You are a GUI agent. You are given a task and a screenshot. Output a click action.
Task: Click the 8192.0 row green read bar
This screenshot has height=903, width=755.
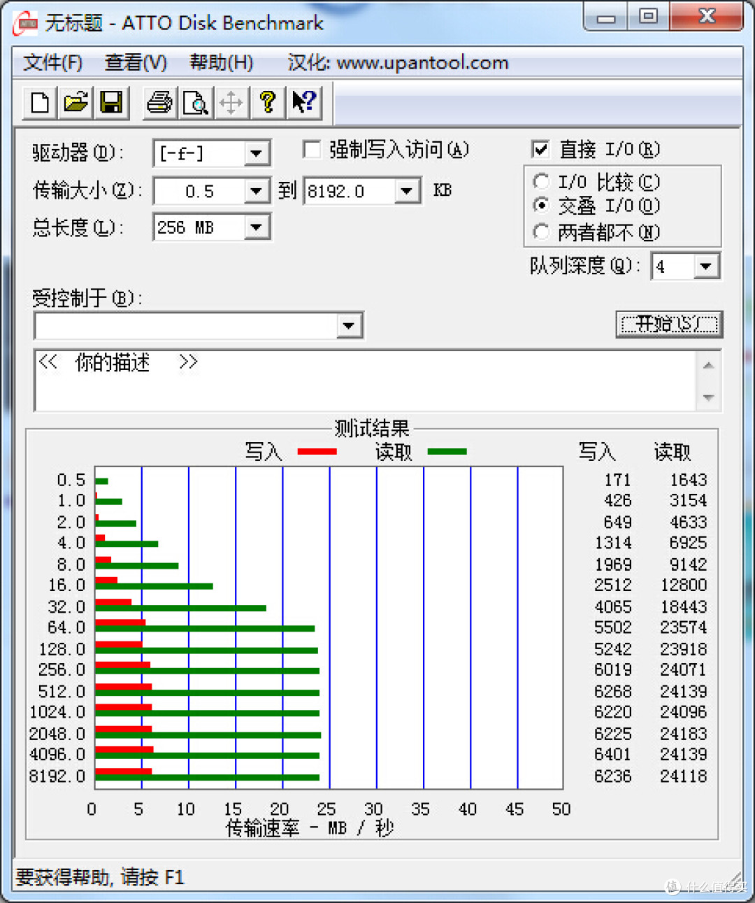point(207,777)
